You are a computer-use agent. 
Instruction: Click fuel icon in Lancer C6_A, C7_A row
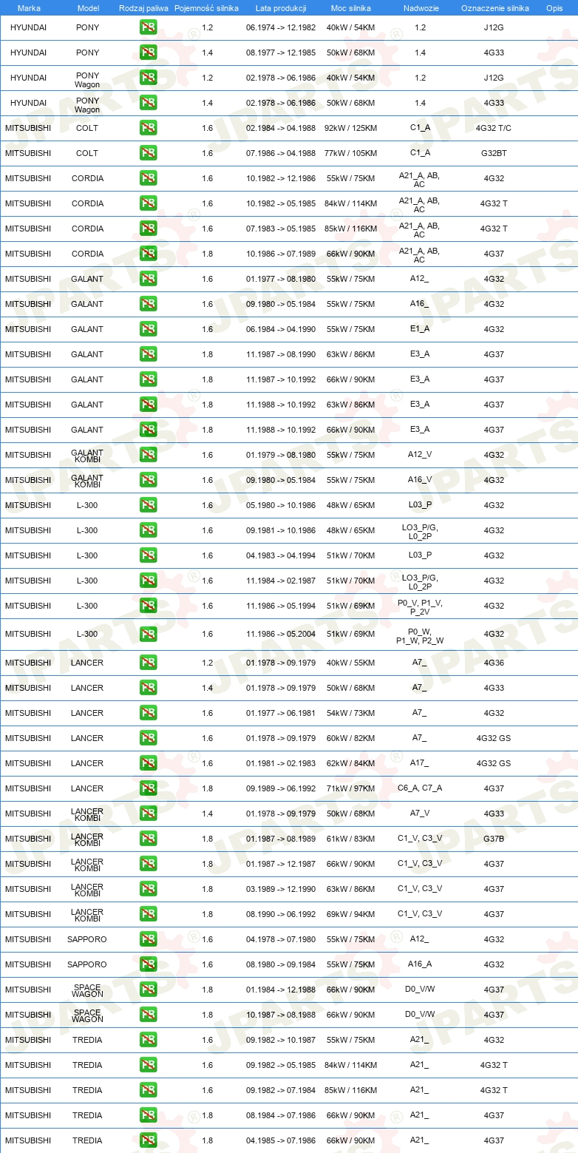click(148, 788)
